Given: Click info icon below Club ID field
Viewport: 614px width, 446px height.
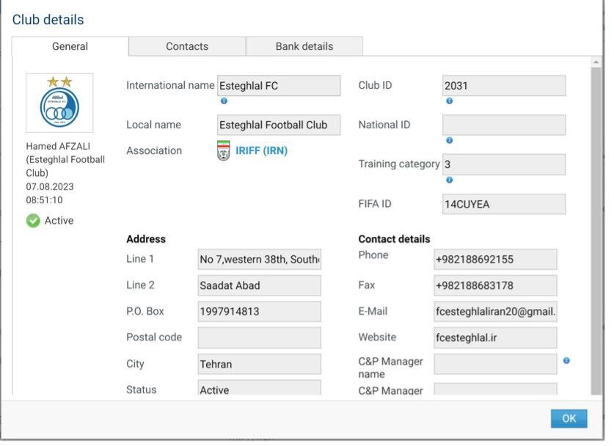Looking at the screenshot, I should (449, 101).
